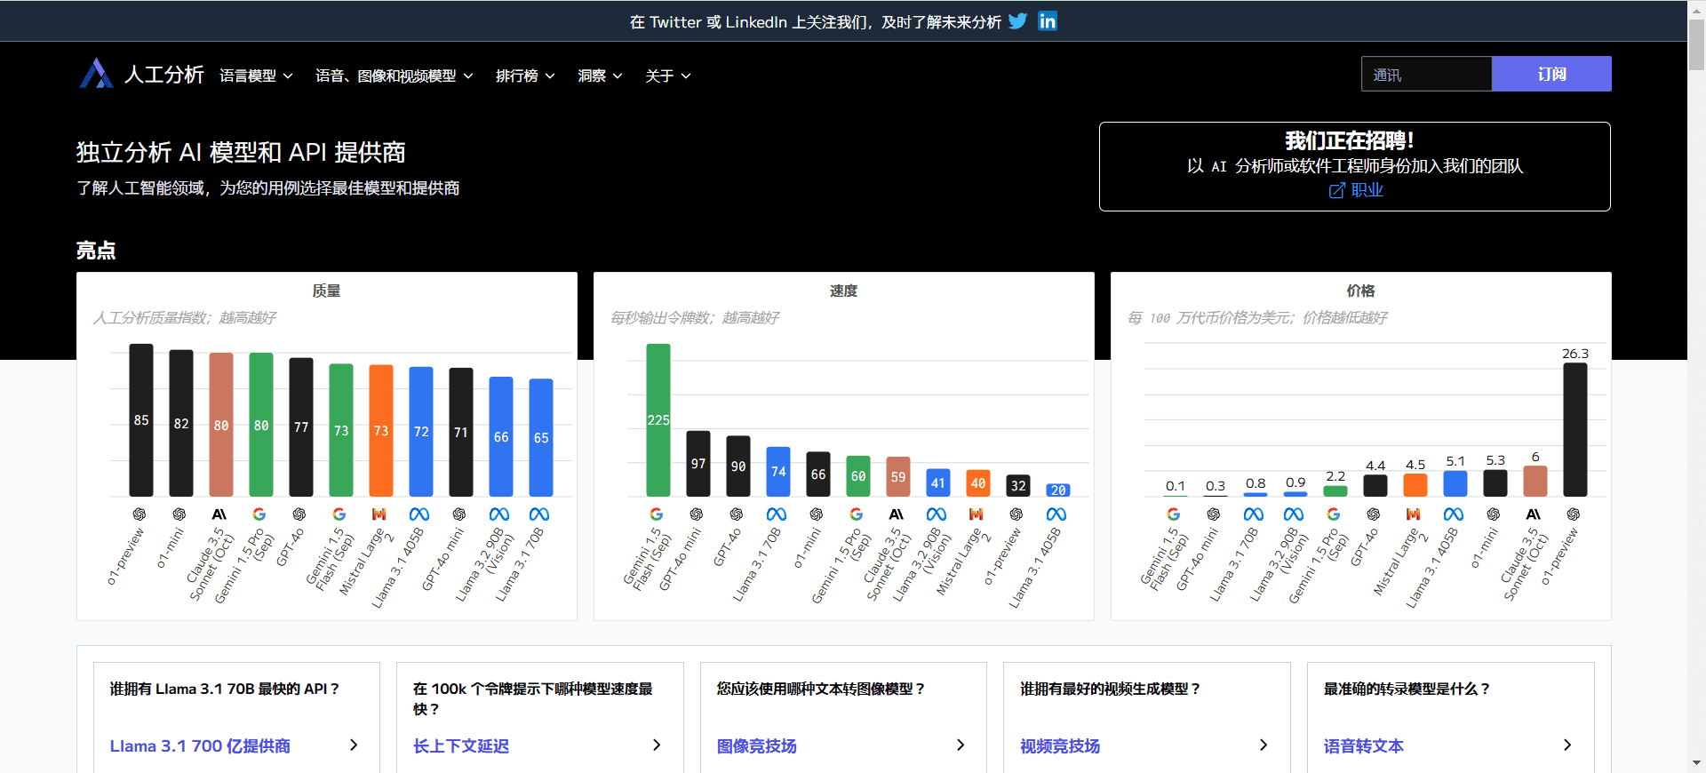This screenshot has height=773, width=1706.
Task: Open the 排行榜 dropdown menu
Action: pyautogui.click(x=525, y=76)
